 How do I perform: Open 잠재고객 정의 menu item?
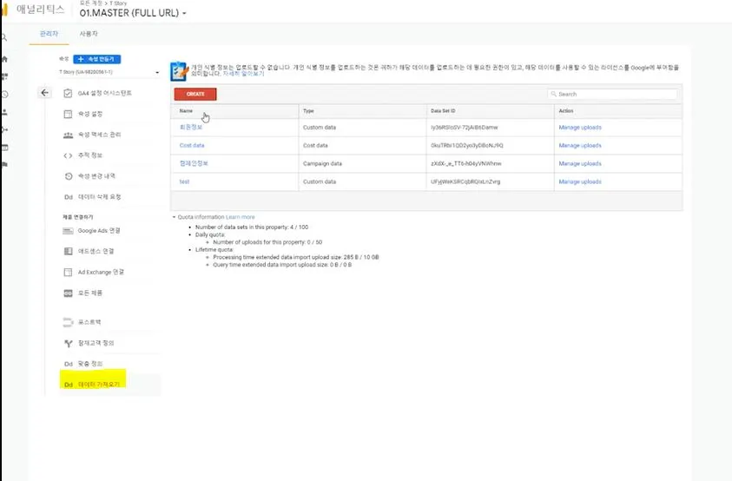(96, 343)
